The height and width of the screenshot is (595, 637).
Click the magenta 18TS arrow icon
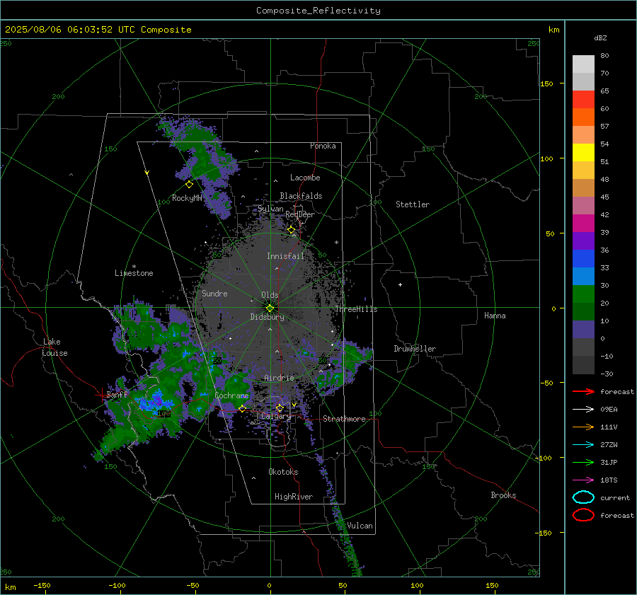click(583, 480)
